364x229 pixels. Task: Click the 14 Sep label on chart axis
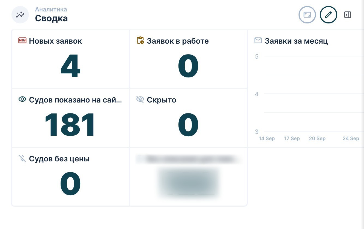(x=267, y=138)
